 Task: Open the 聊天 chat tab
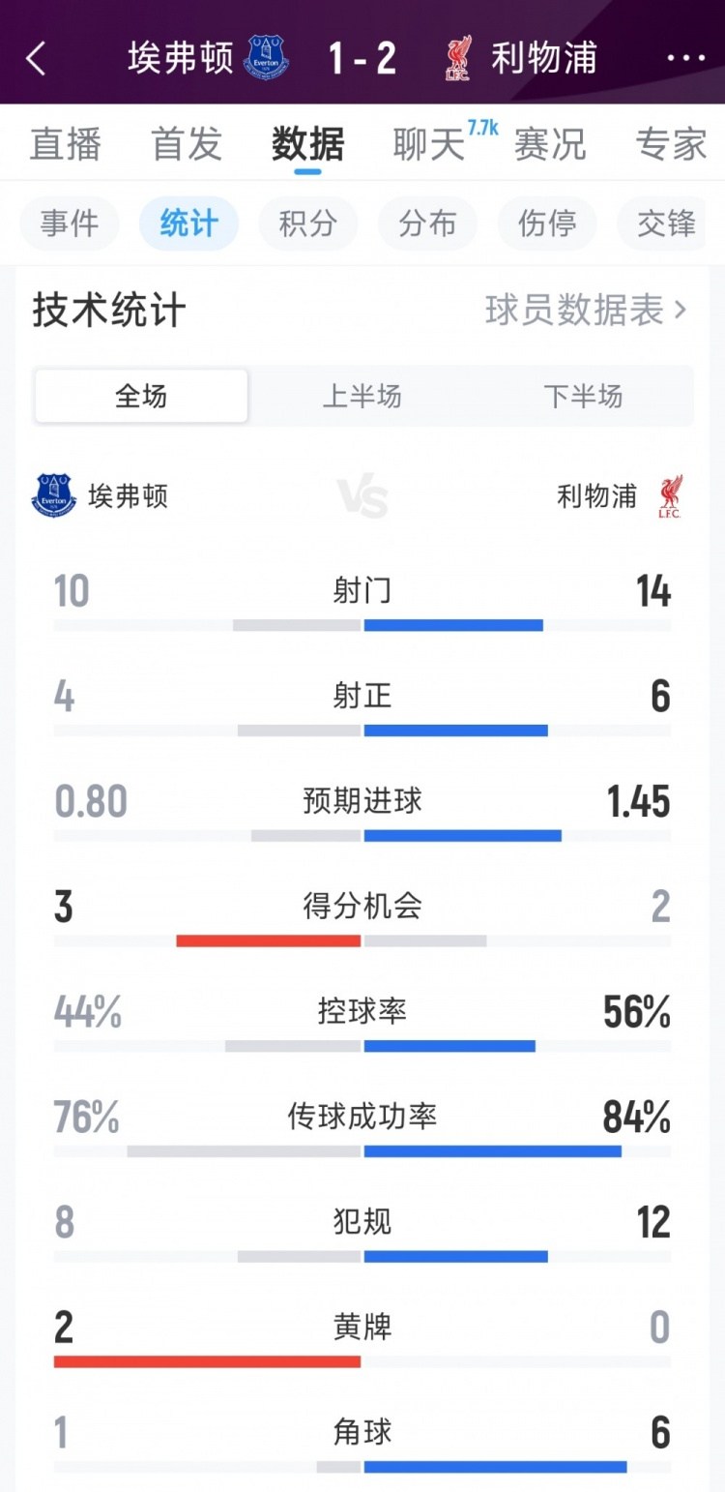pos(429,144)
